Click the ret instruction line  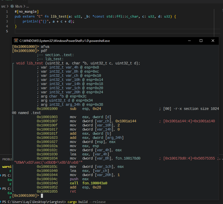(x=73, y=191)
